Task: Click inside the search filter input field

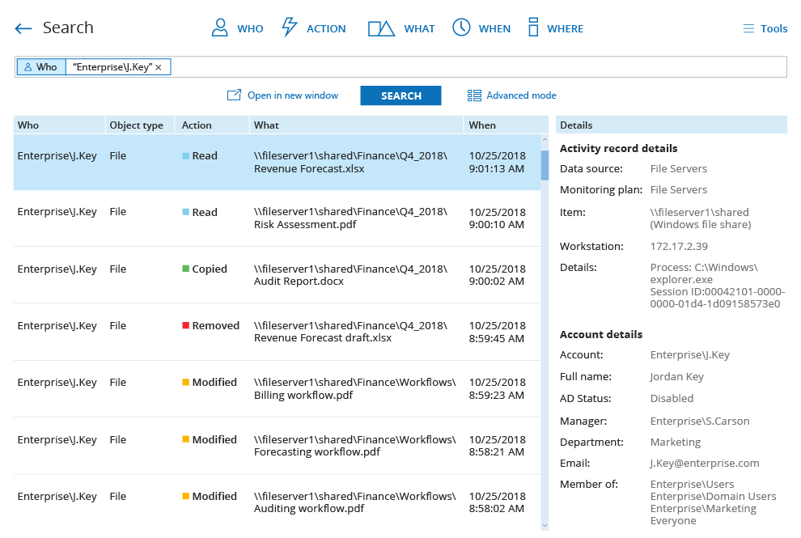Action: 478,67
